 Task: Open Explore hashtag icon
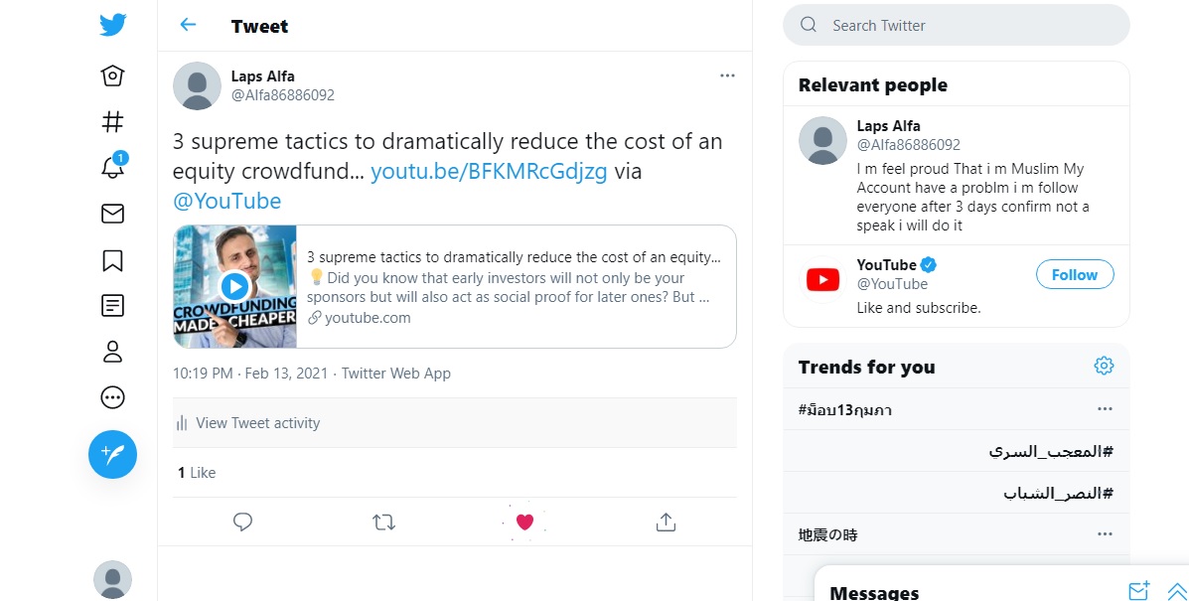112,122
